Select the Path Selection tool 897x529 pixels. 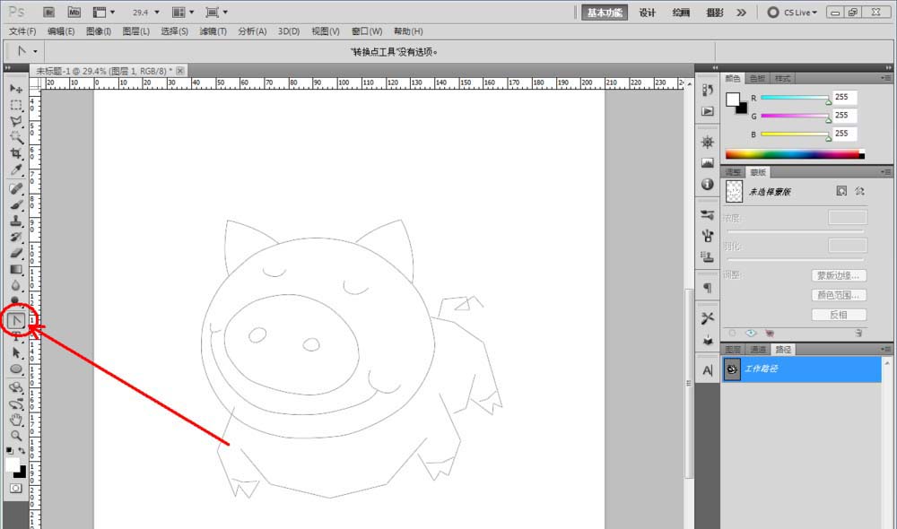click(16, 353)
